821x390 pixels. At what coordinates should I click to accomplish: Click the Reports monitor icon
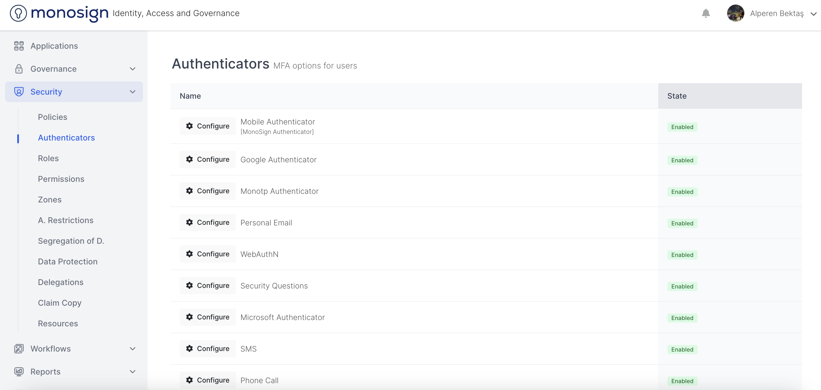19,372
